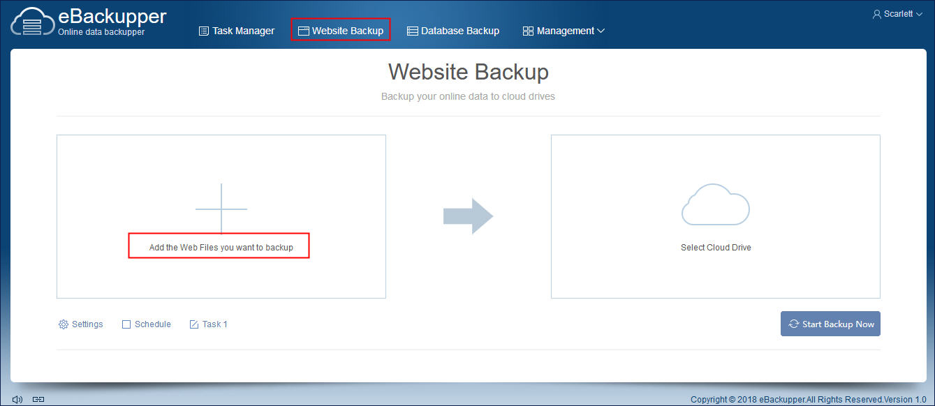935x406 pixels.
Task: Click the Website Backup window icon in navigation
Action: point(303,31)
